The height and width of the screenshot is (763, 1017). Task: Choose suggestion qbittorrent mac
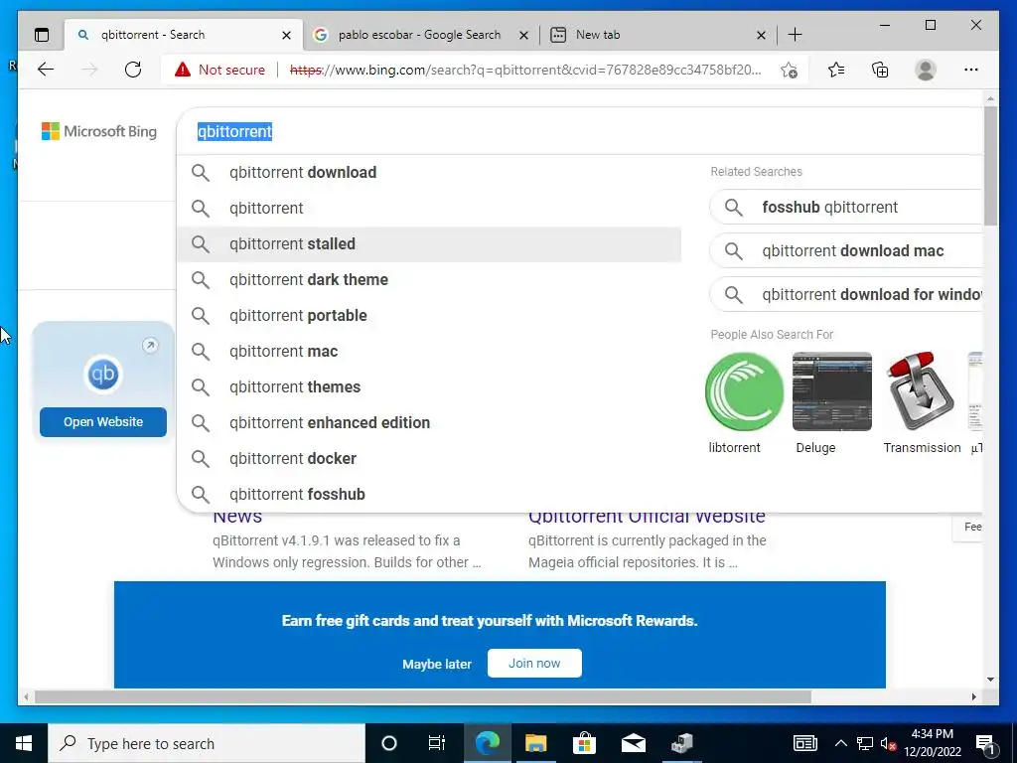click(429, 351)
